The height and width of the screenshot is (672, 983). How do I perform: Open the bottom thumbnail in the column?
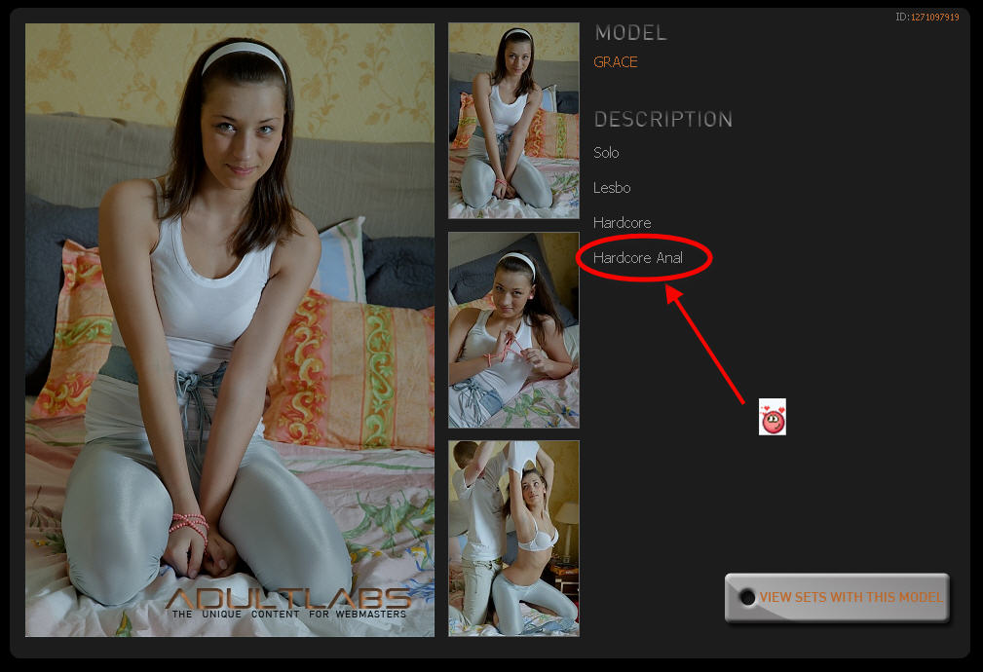513,539
